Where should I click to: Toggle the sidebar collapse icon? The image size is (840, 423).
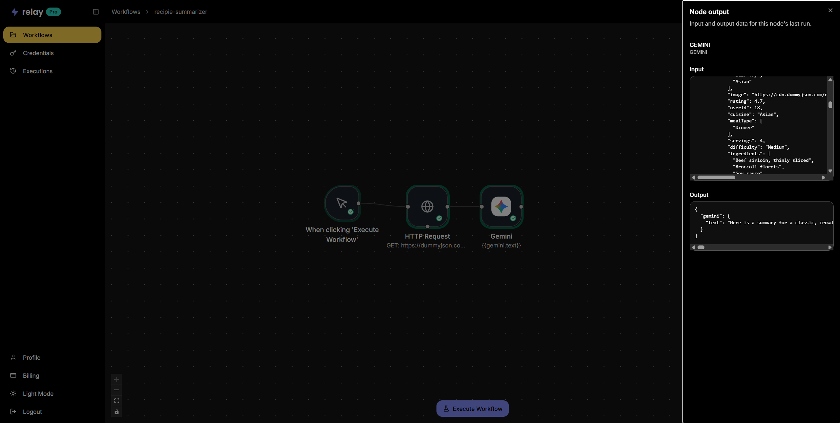point(96,12)
